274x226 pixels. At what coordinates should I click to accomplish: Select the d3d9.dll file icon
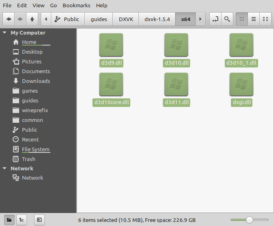point(111,45)
